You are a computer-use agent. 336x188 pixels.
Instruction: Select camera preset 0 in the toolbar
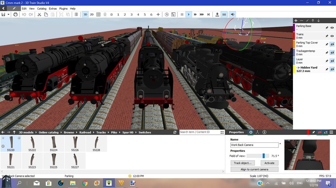tap(112, 15)
